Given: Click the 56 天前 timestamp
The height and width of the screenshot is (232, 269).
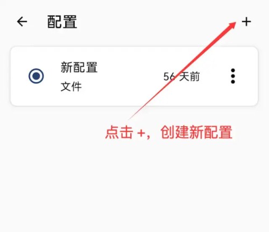Looking at the screenshot, I should click(181, 77).
